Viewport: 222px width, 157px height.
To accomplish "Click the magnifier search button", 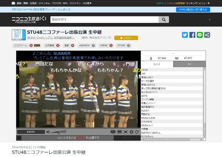I will [164, 20].
